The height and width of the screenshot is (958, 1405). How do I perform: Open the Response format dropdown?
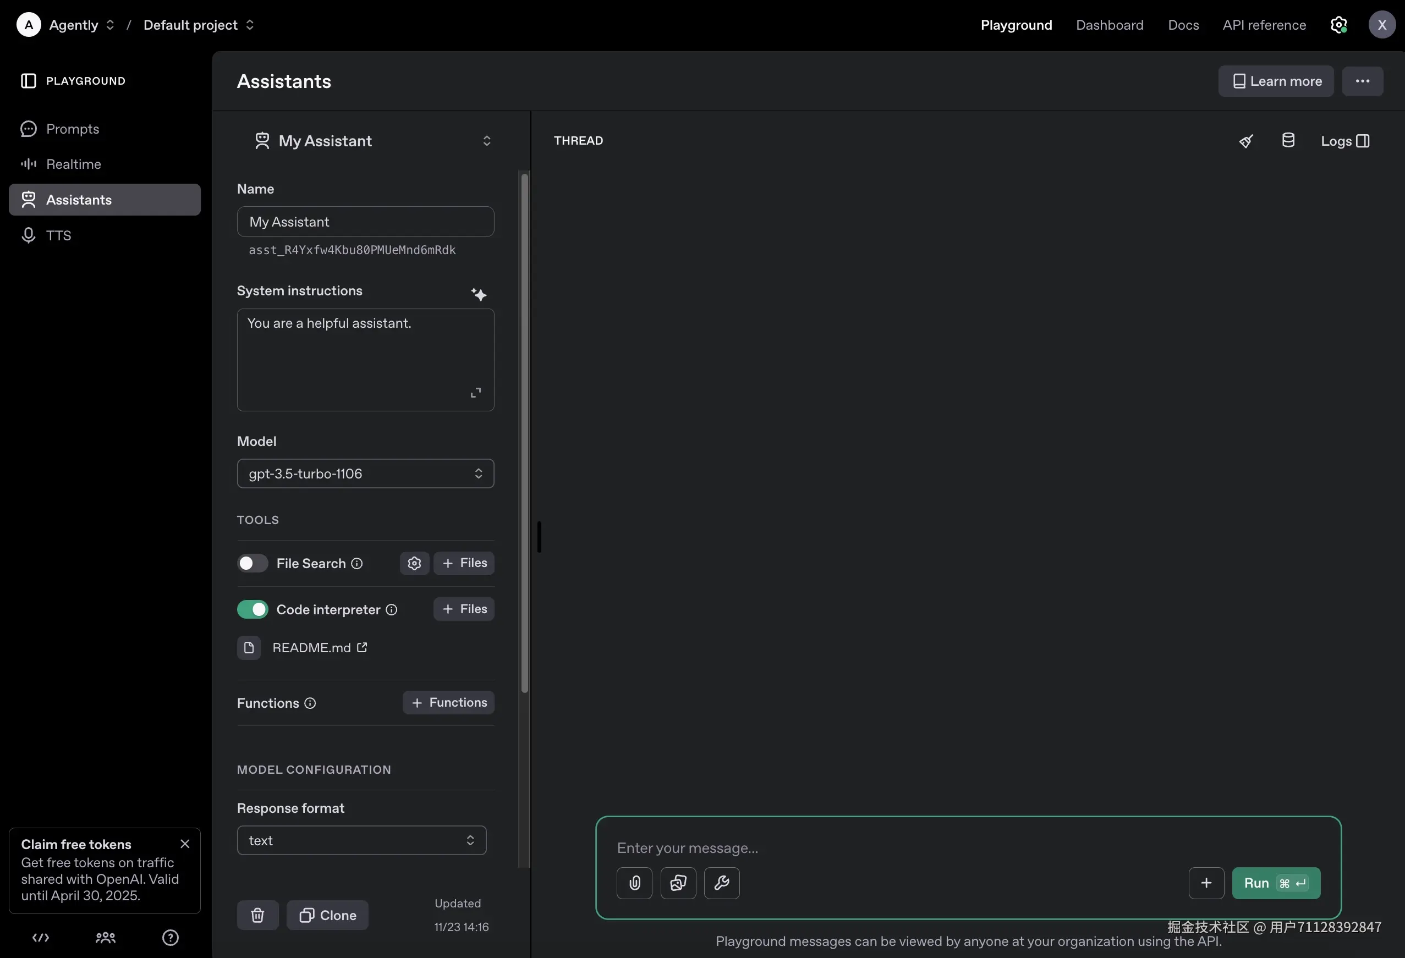point(361,840)
